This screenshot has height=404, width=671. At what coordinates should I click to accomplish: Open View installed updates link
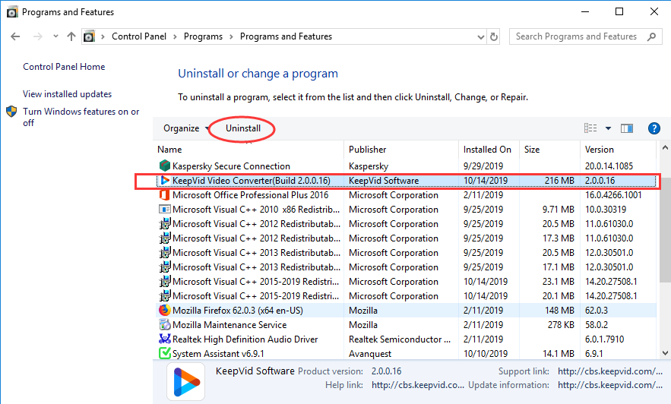tap(67, 94)
